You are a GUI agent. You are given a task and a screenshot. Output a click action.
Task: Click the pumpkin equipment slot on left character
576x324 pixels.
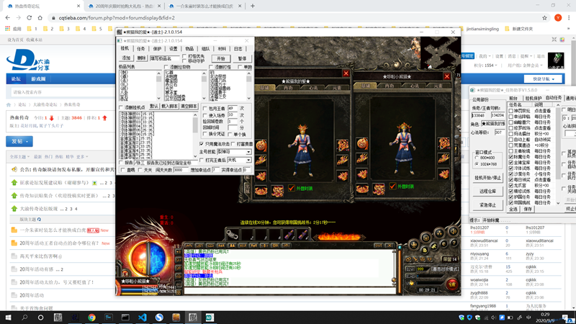(261, 145)
